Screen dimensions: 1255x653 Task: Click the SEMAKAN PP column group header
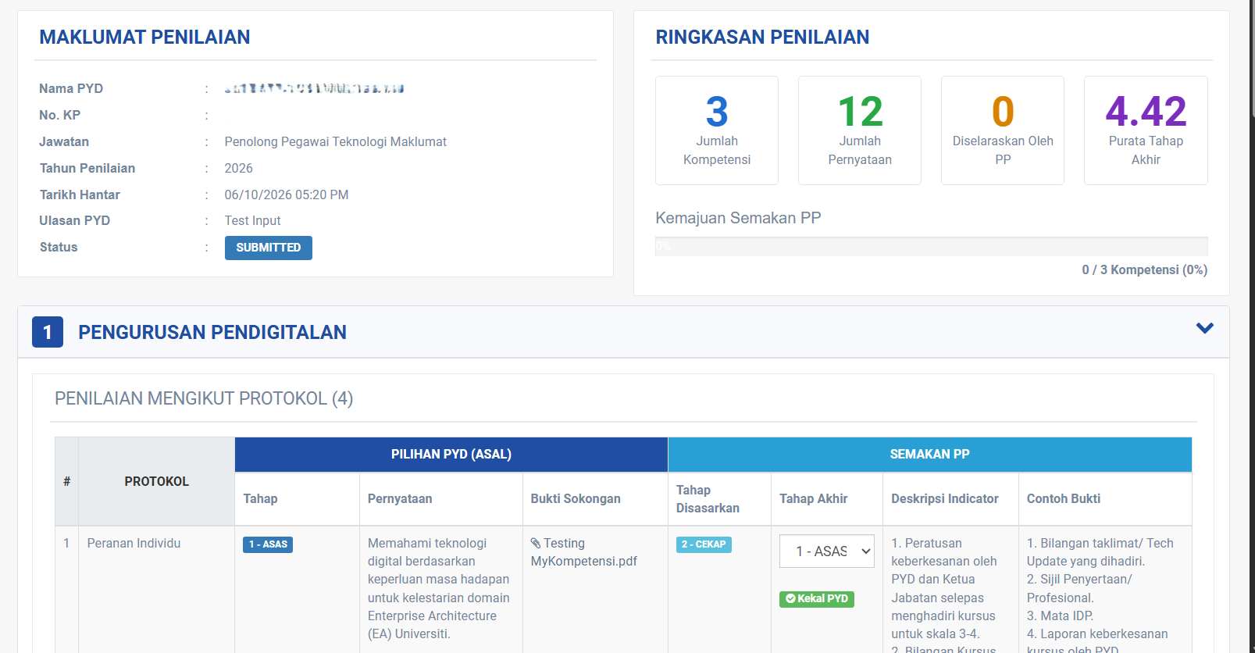pos(930,455)
